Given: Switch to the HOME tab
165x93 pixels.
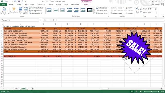Looking at the screenshot, I should [11, 5].
